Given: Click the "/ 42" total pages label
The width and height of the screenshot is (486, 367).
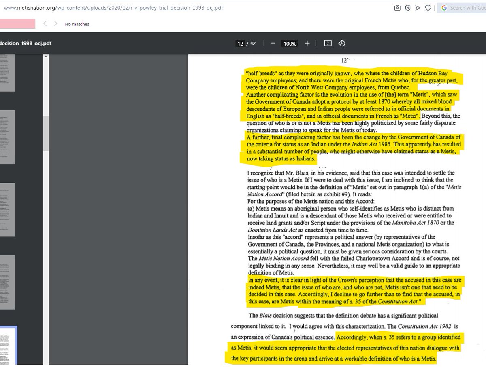Looking at the screenshot, I should coord(251,44).
